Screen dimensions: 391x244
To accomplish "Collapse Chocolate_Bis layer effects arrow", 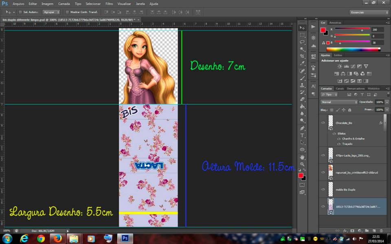I will click(x=385, y=123).
